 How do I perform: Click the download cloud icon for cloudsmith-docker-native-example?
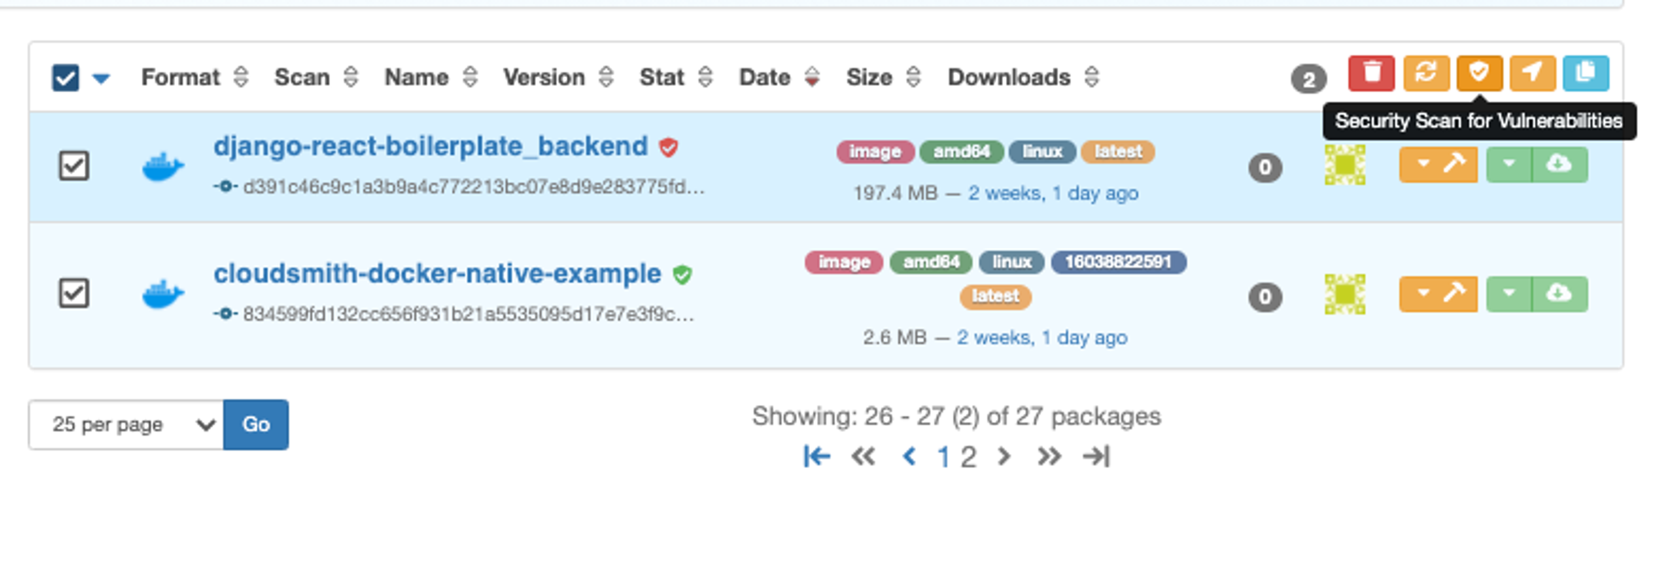pyautogui.click(x=1559, y=294)
